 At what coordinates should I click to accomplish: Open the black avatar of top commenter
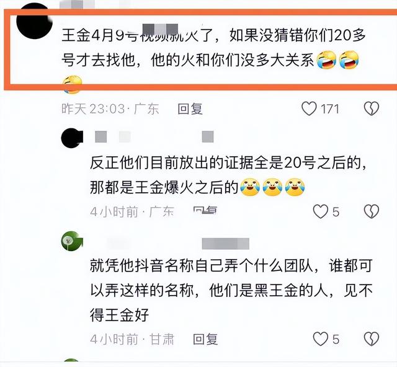point(34,20)
